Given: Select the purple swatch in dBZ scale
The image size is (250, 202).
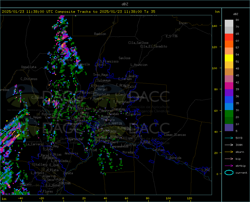Looking at the screenshot, I should (229, 93).
